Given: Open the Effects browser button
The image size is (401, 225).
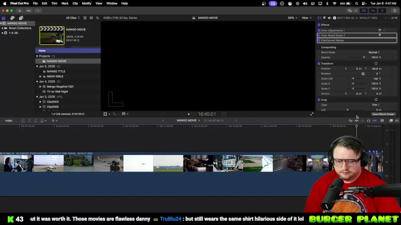Looking at the screenshot, I should point(391,121).
